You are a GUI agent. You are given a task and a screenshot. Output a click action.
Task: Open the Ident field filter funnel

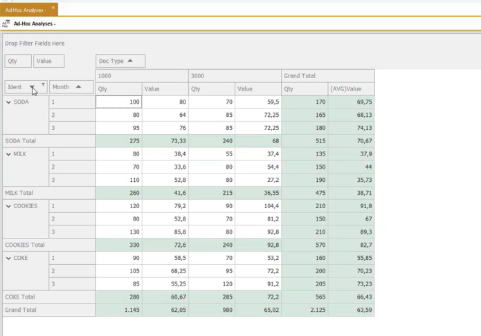pyautogui.click(x=43, y=85)
